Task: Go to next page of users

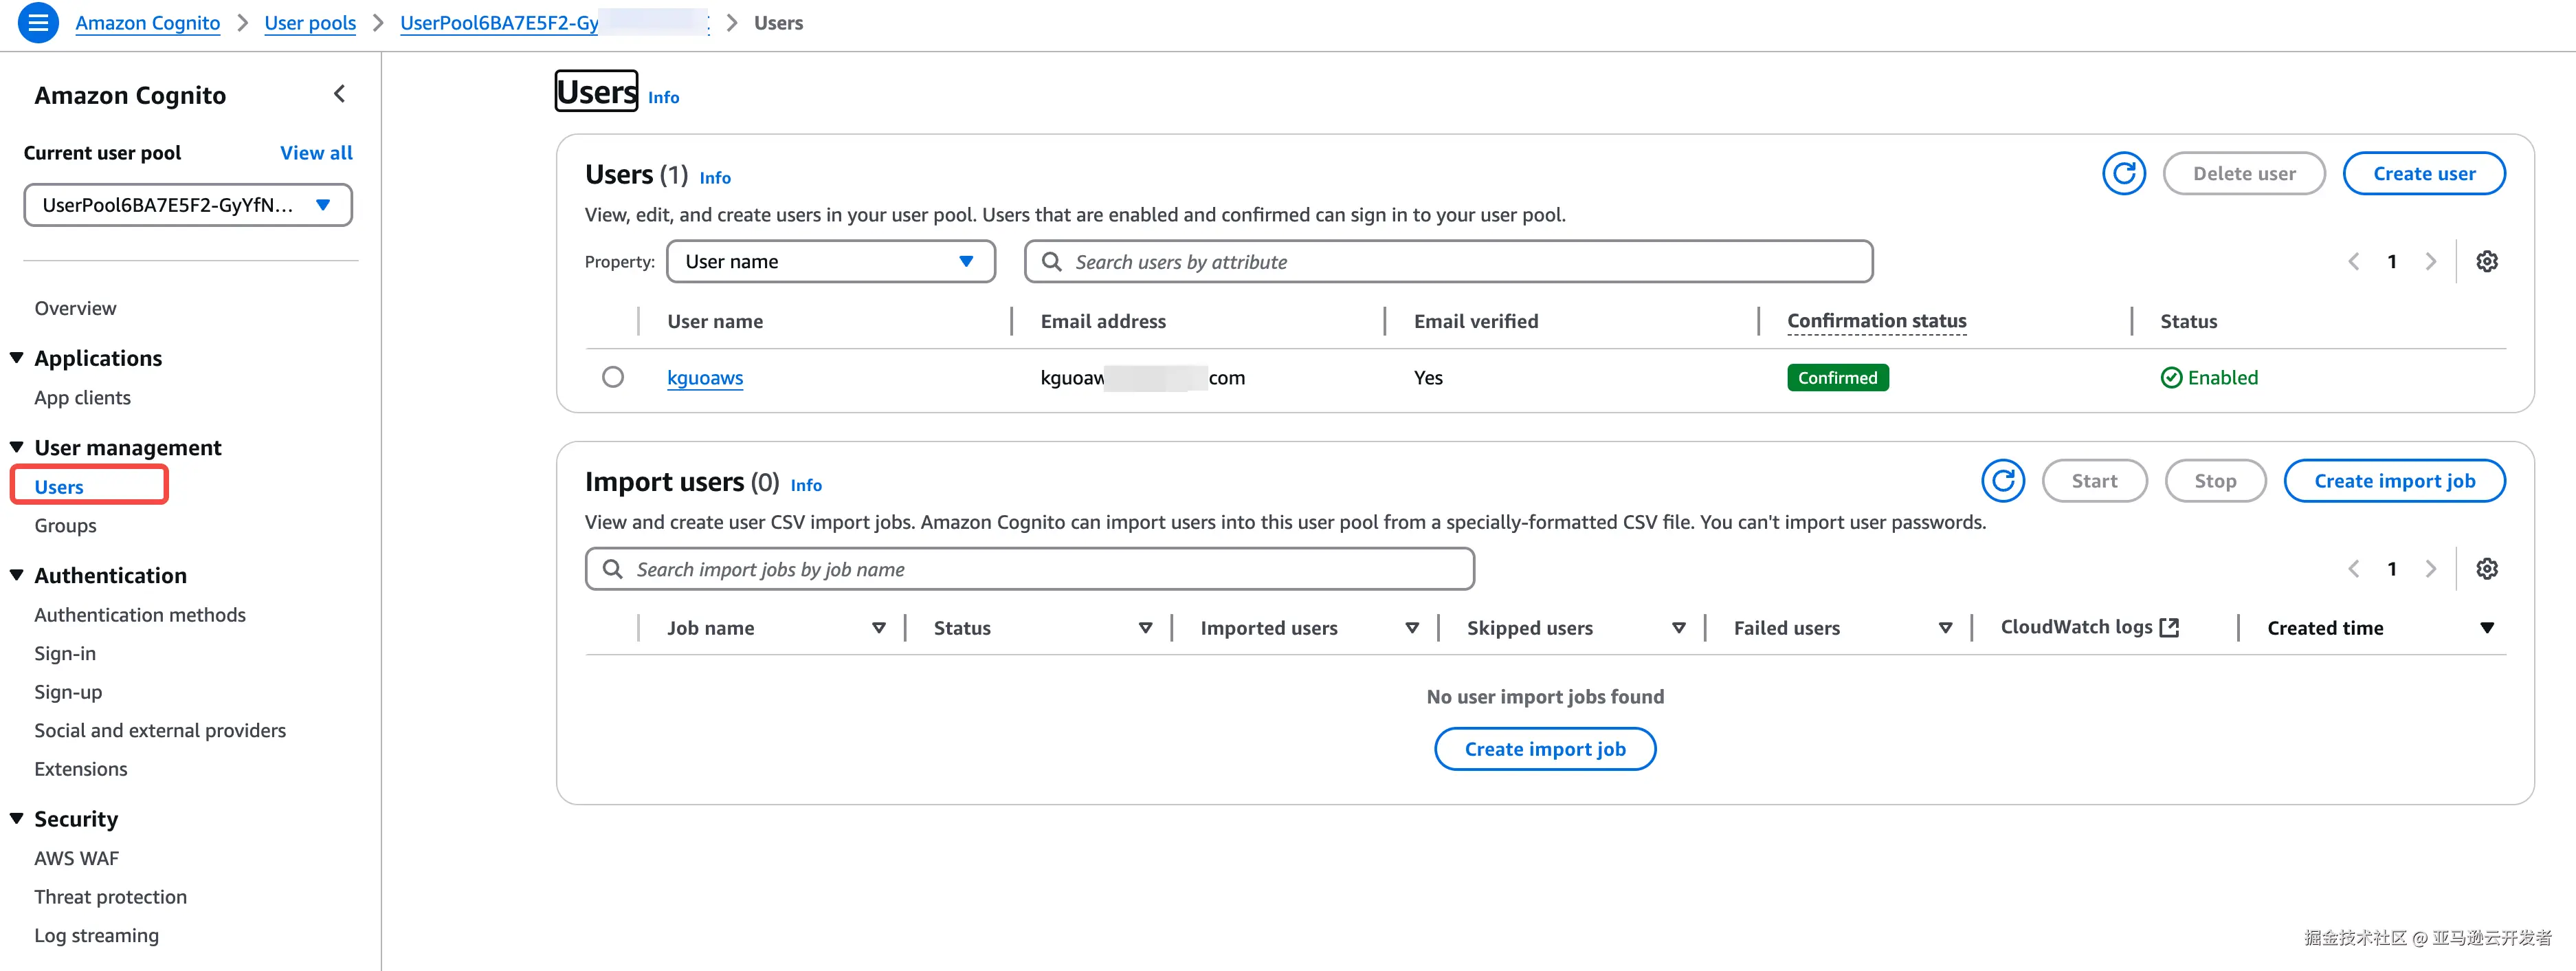Action: point(2430,262)
